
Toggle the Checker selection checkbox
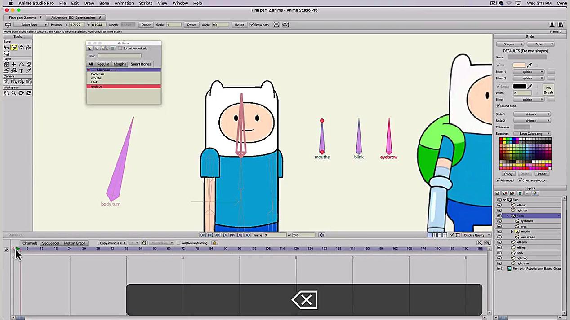coord(520,180)
